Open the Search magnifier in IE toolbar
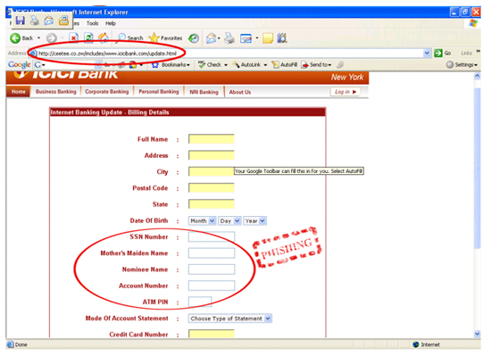The width and height of the screenshot is (491, 356). pos(130,38)
